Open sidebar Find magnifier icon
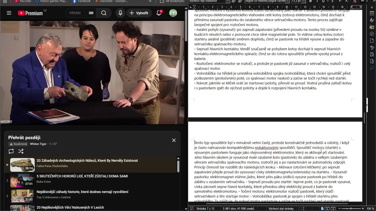Viewport: 376px width, 211px height. pos(372,68)
